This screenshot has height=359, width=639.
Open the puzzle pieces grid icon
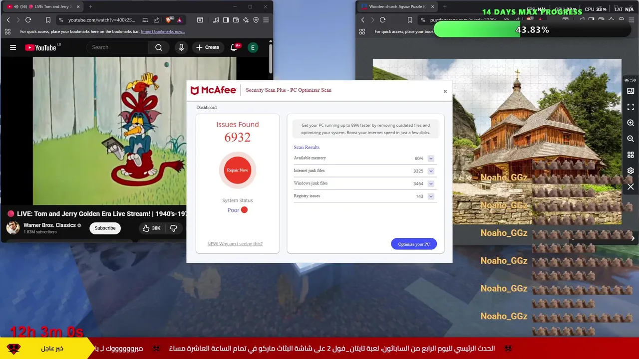pyautogui.click(x=631, y=155)
